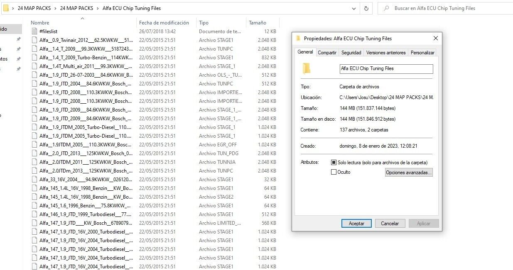This screenshot has width=513, height=270.
Task: Click the file icon of Alfa__1.9_JTD_2004
Action: click(x=35, y=84)
